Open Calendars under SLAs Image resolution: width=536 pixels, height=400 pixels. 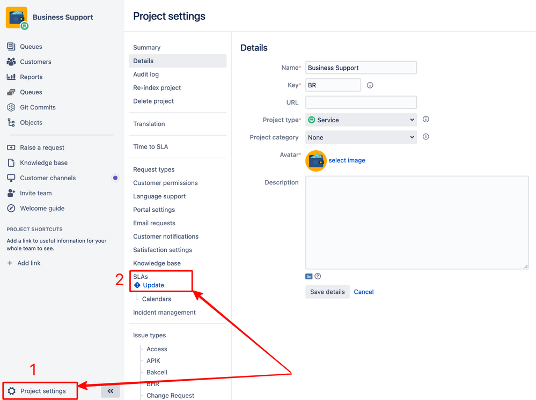click(x=157, y=299)
